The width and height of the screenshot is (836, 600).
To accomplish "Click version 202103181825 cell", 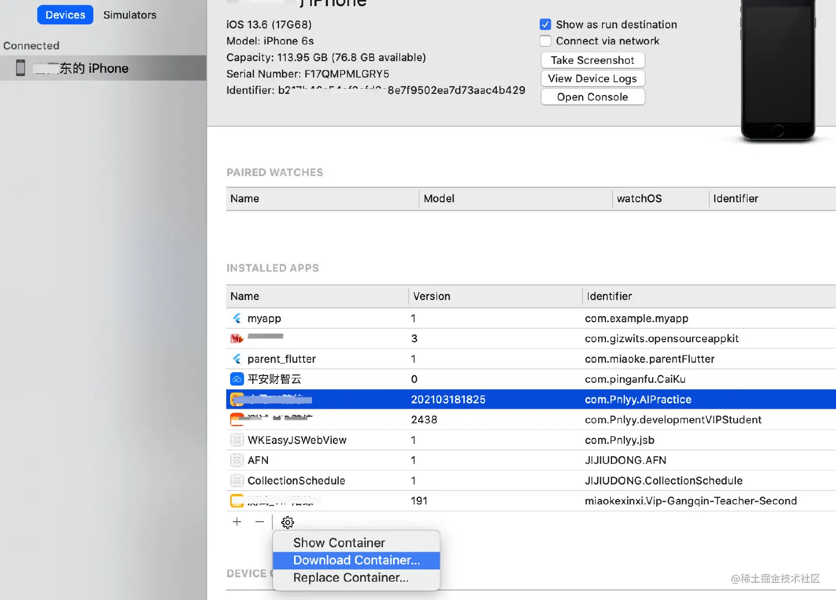I will [448, 399].
